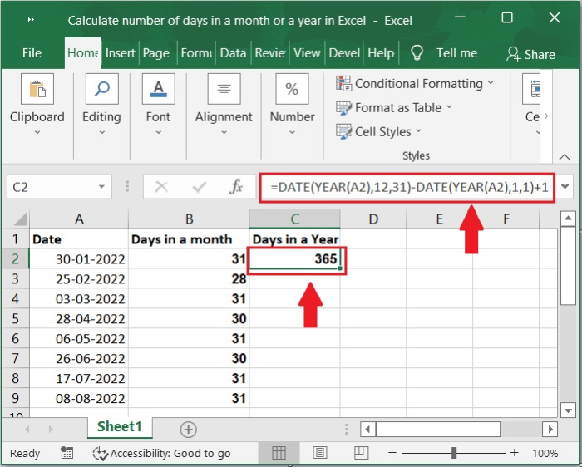582x467 pixels.
Task: Click the Name Box showing C2
Action: 59,187
